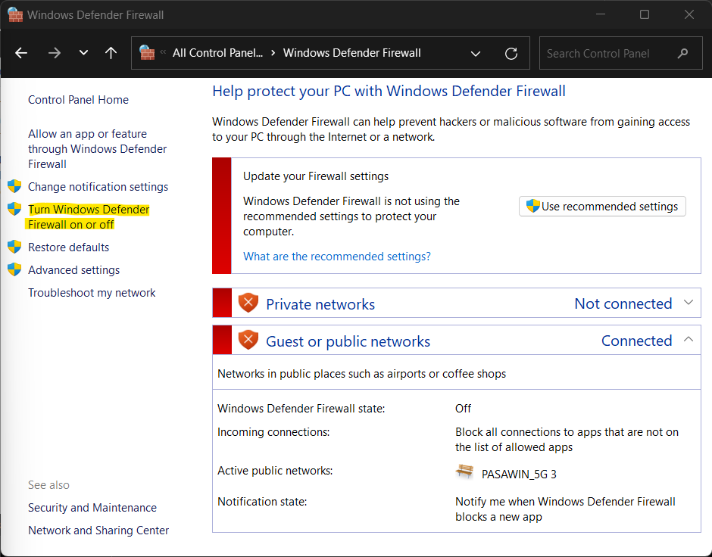Open What are the recommended settings link
Screen dimensions: 712x557
(336, 257)
